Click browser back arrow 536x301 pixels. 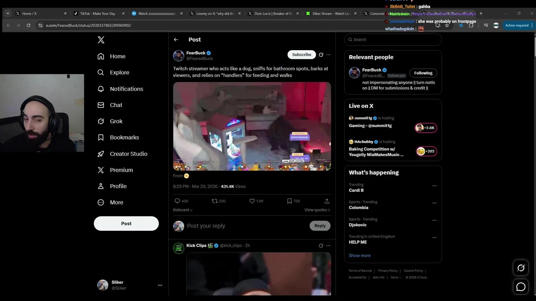[x=8, y=25]
